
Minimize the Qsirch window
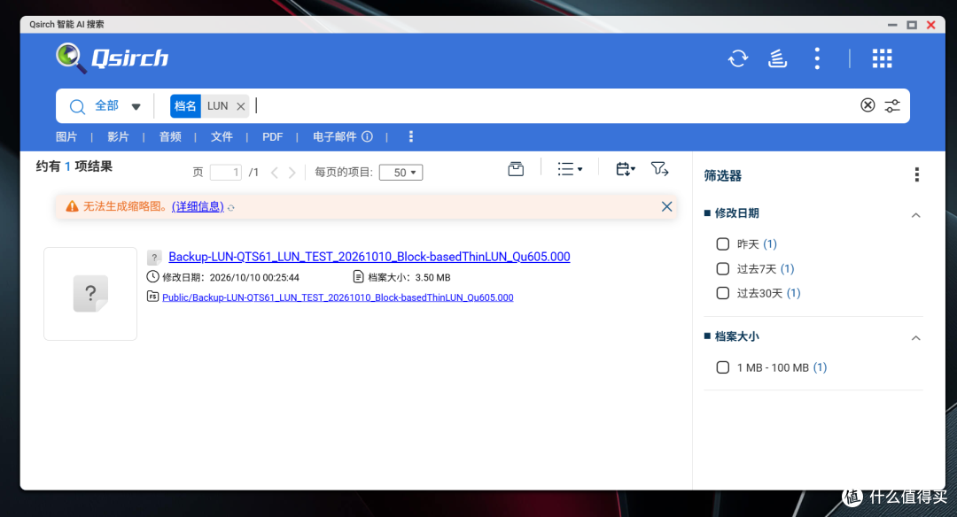pos(892,25)
